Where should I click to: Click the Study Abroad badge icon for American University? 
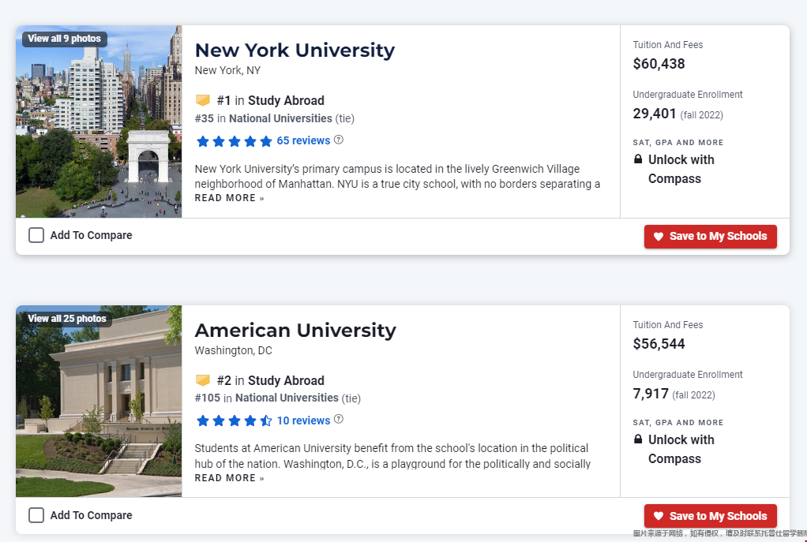(x=203, y=380)
